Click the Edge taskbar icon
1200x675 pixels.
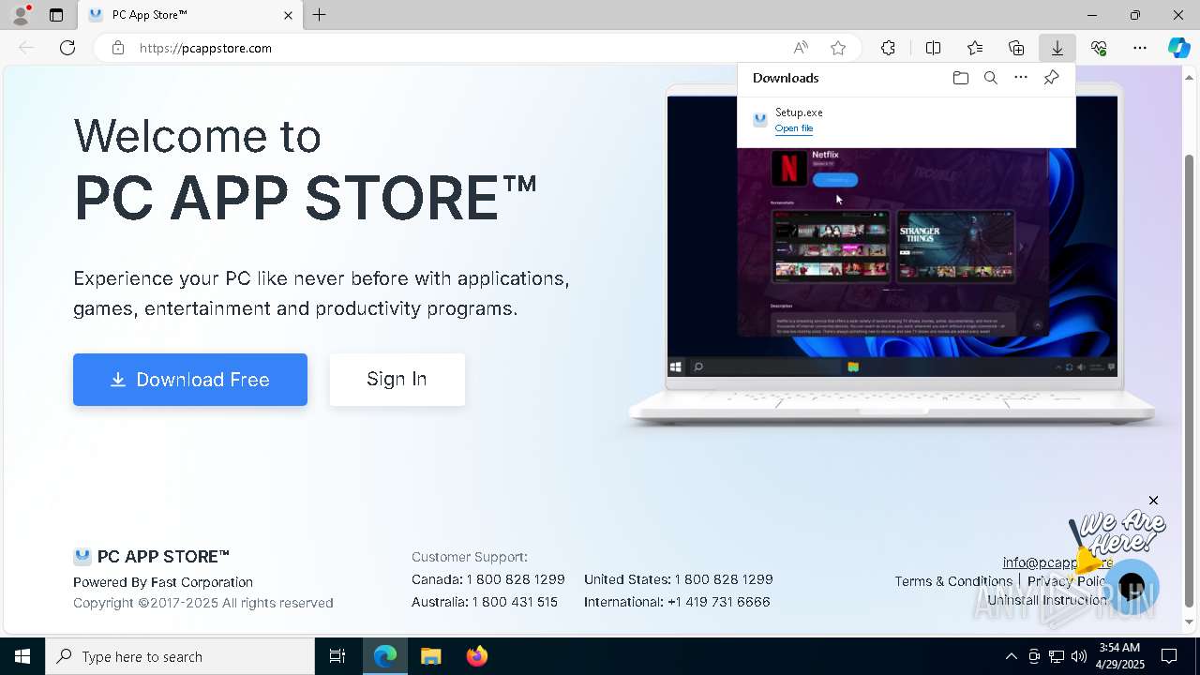[385, 656]
